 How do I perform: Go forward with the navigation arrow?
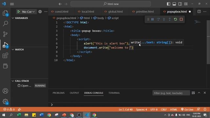coord(66,4)
